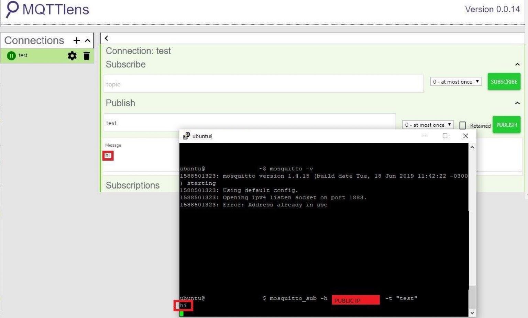Click the PUBLISH button

pyautogui.click(x=506, y=125)
